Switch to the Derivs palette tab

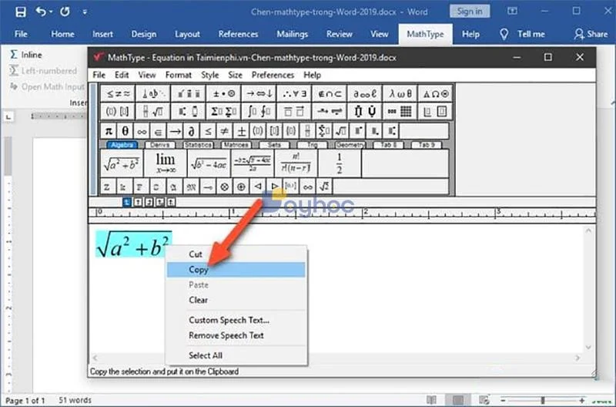coord(160,145)
